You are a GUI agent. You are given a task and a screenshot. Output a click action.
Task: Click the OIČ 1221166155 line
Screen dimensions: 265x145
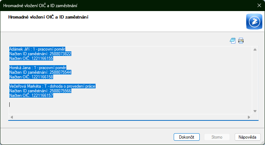pos(31,58)
